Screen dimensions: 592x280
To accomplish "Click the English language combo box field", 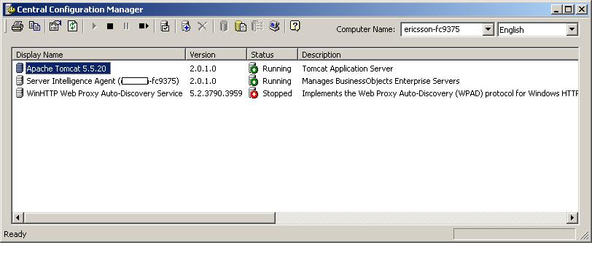I will point(533,29).
